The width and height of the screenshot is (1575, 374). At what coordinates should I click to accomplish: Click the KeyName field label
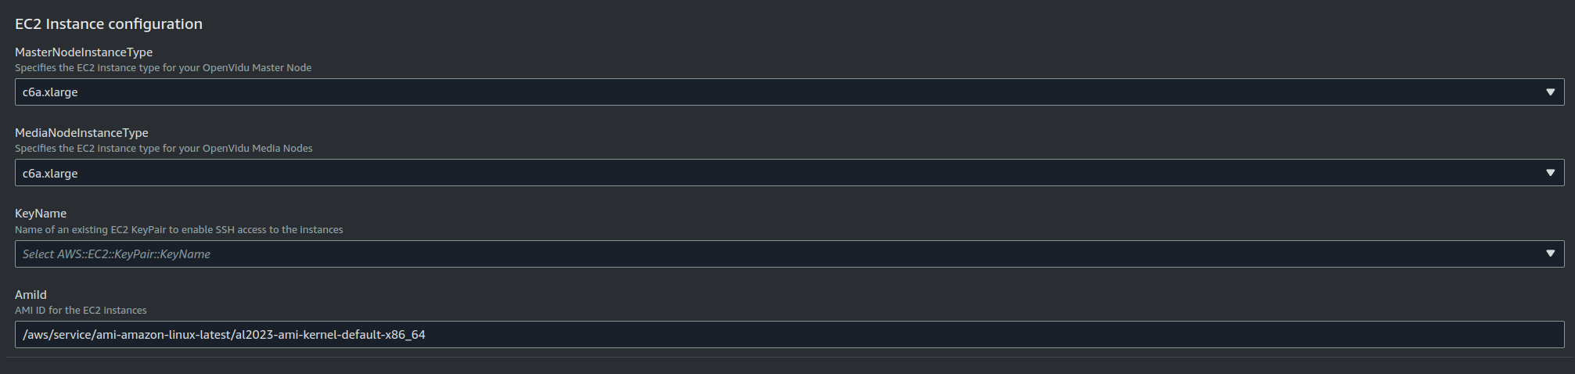click(x=41, y=214)
